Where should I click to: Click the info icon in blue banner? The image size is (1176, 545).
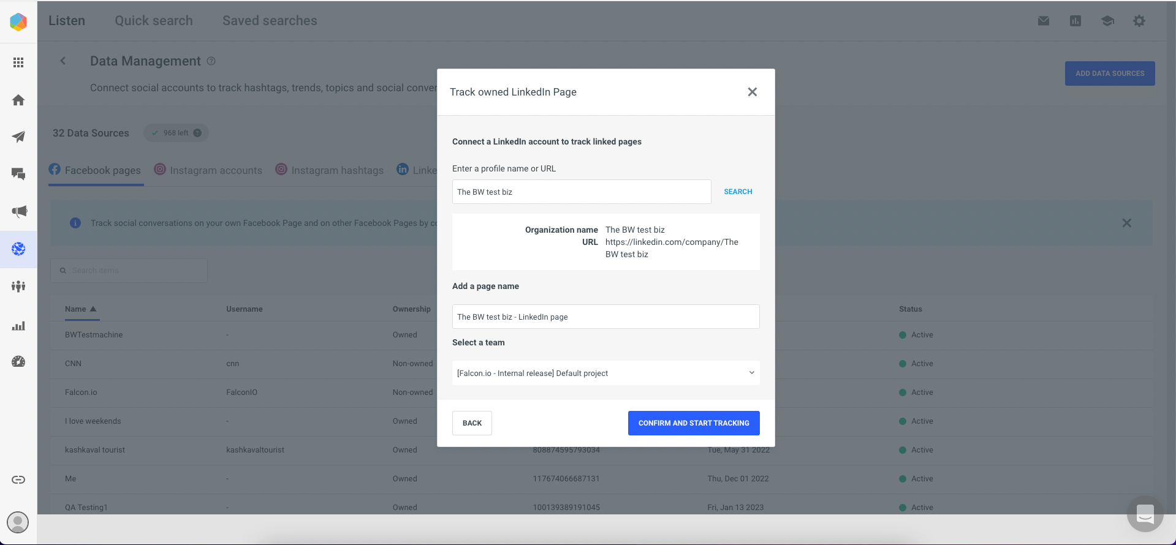pyautogui.click(x=75, y=223)
